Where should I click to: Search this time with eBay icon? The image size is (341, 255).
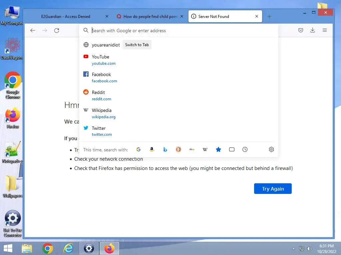[192, 149]
